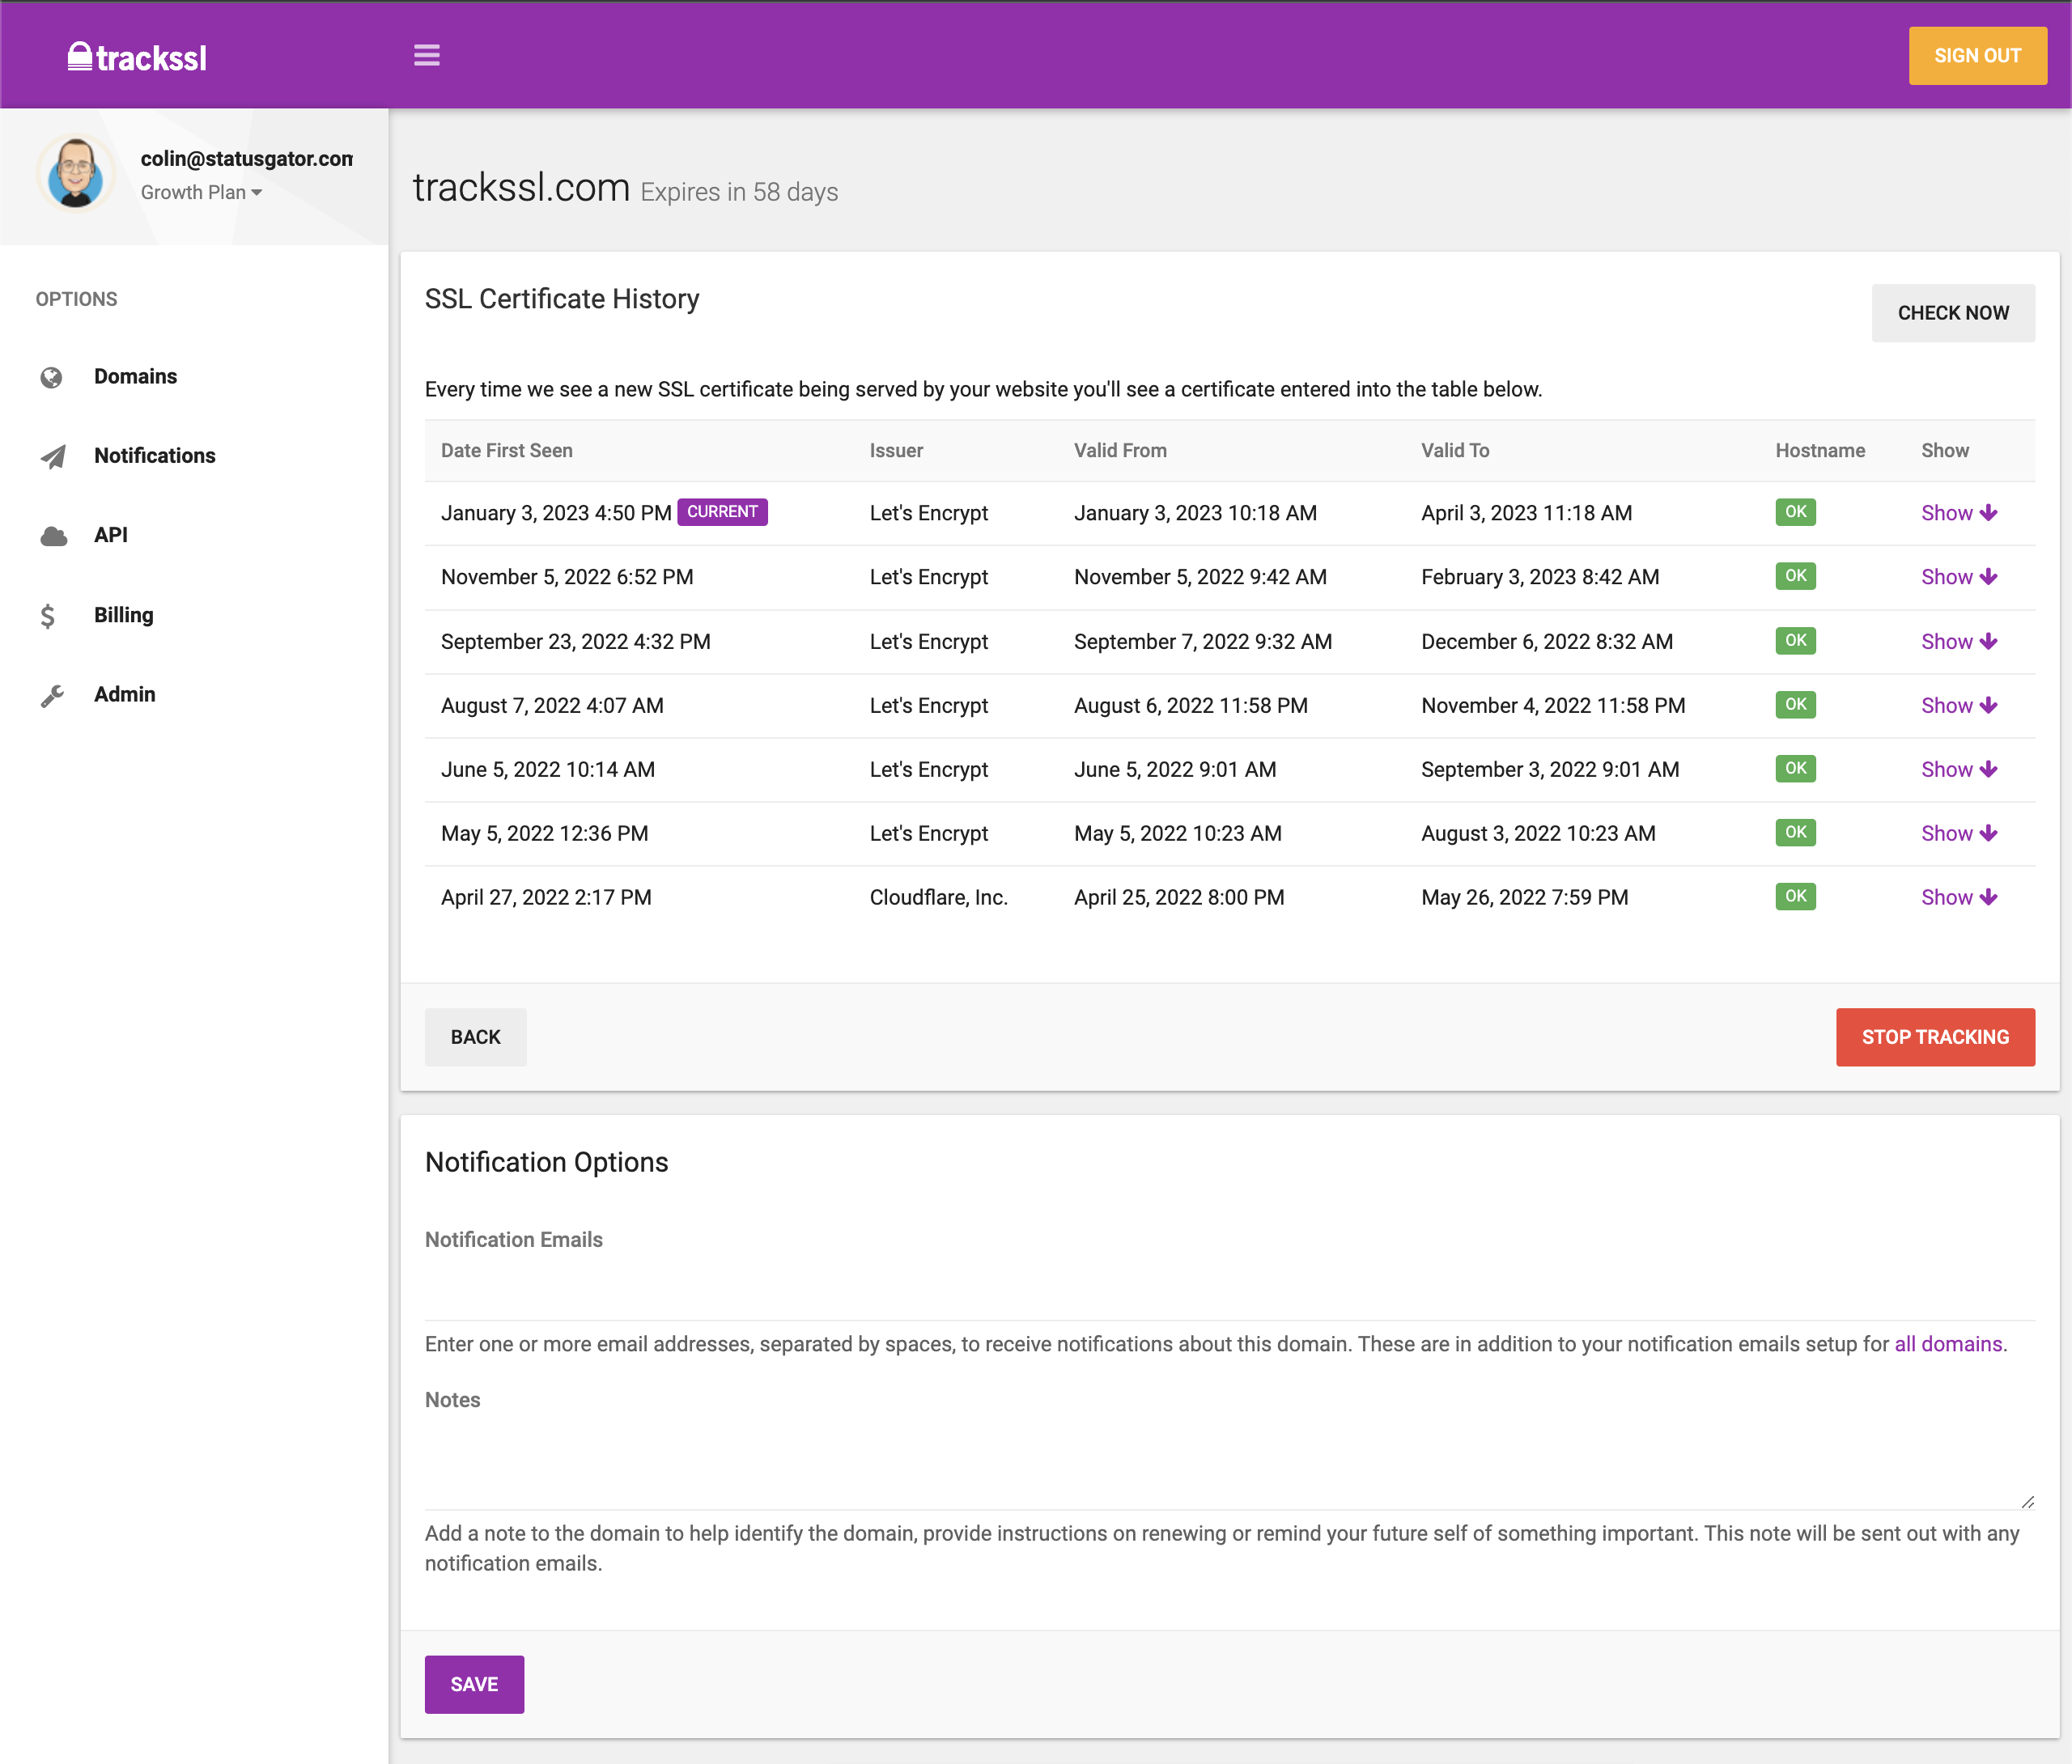Open the Billing menu item

click(x=124, y=615)
